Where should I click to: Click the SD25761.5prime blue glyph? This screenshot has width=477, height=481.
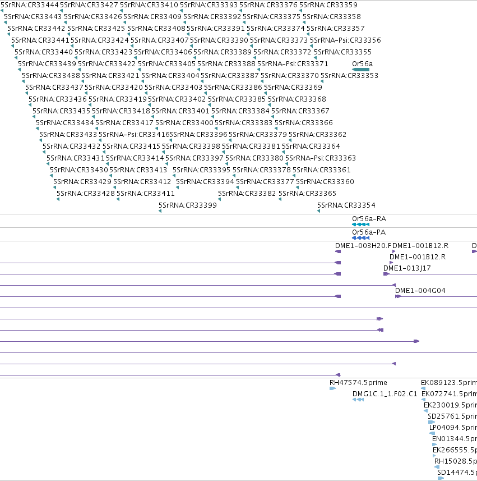(432, 422)
